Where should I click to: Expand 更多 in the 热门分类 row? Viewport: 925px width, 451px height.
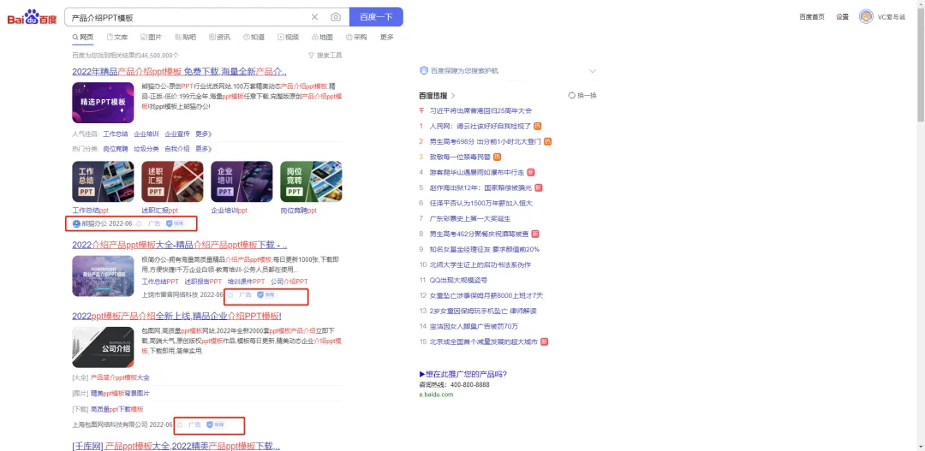pos(203,149)
